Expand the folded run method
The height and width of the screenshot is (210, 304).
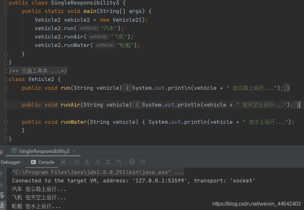click(x=6, y=88)
